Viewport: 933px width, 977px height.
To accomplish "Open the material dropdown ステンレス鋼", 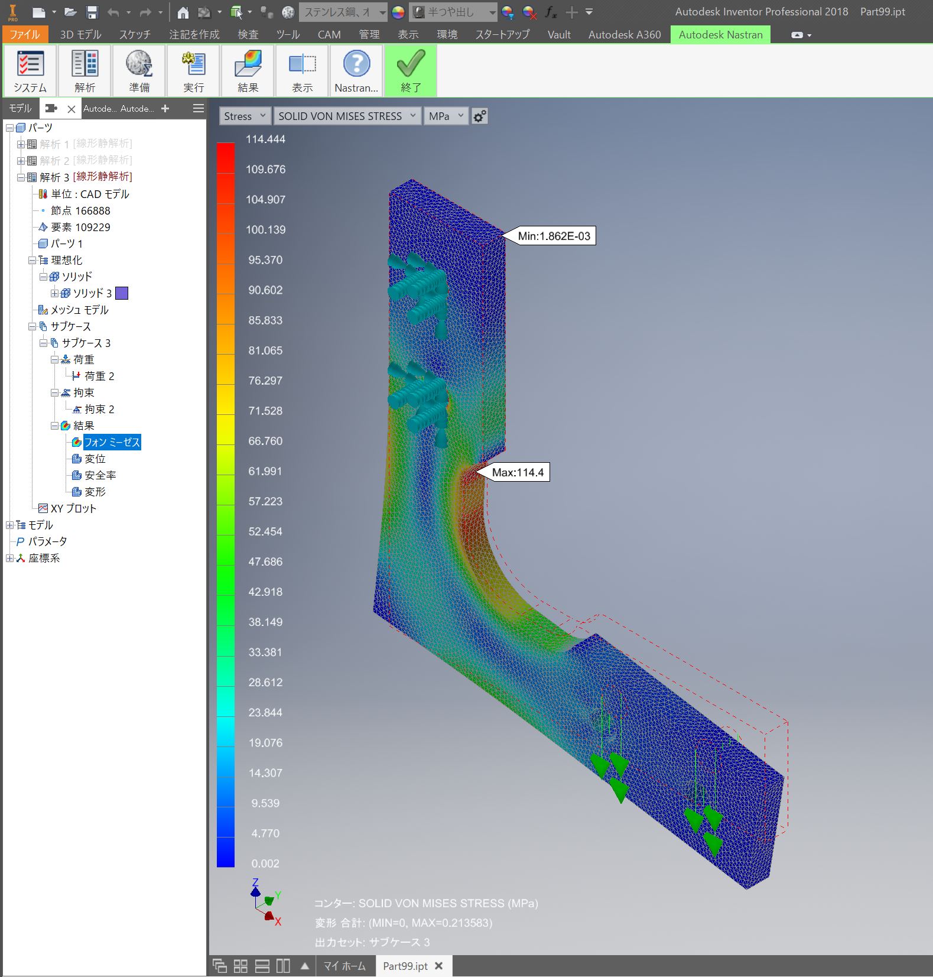I will pyautogui.click(x=343, y=12).
